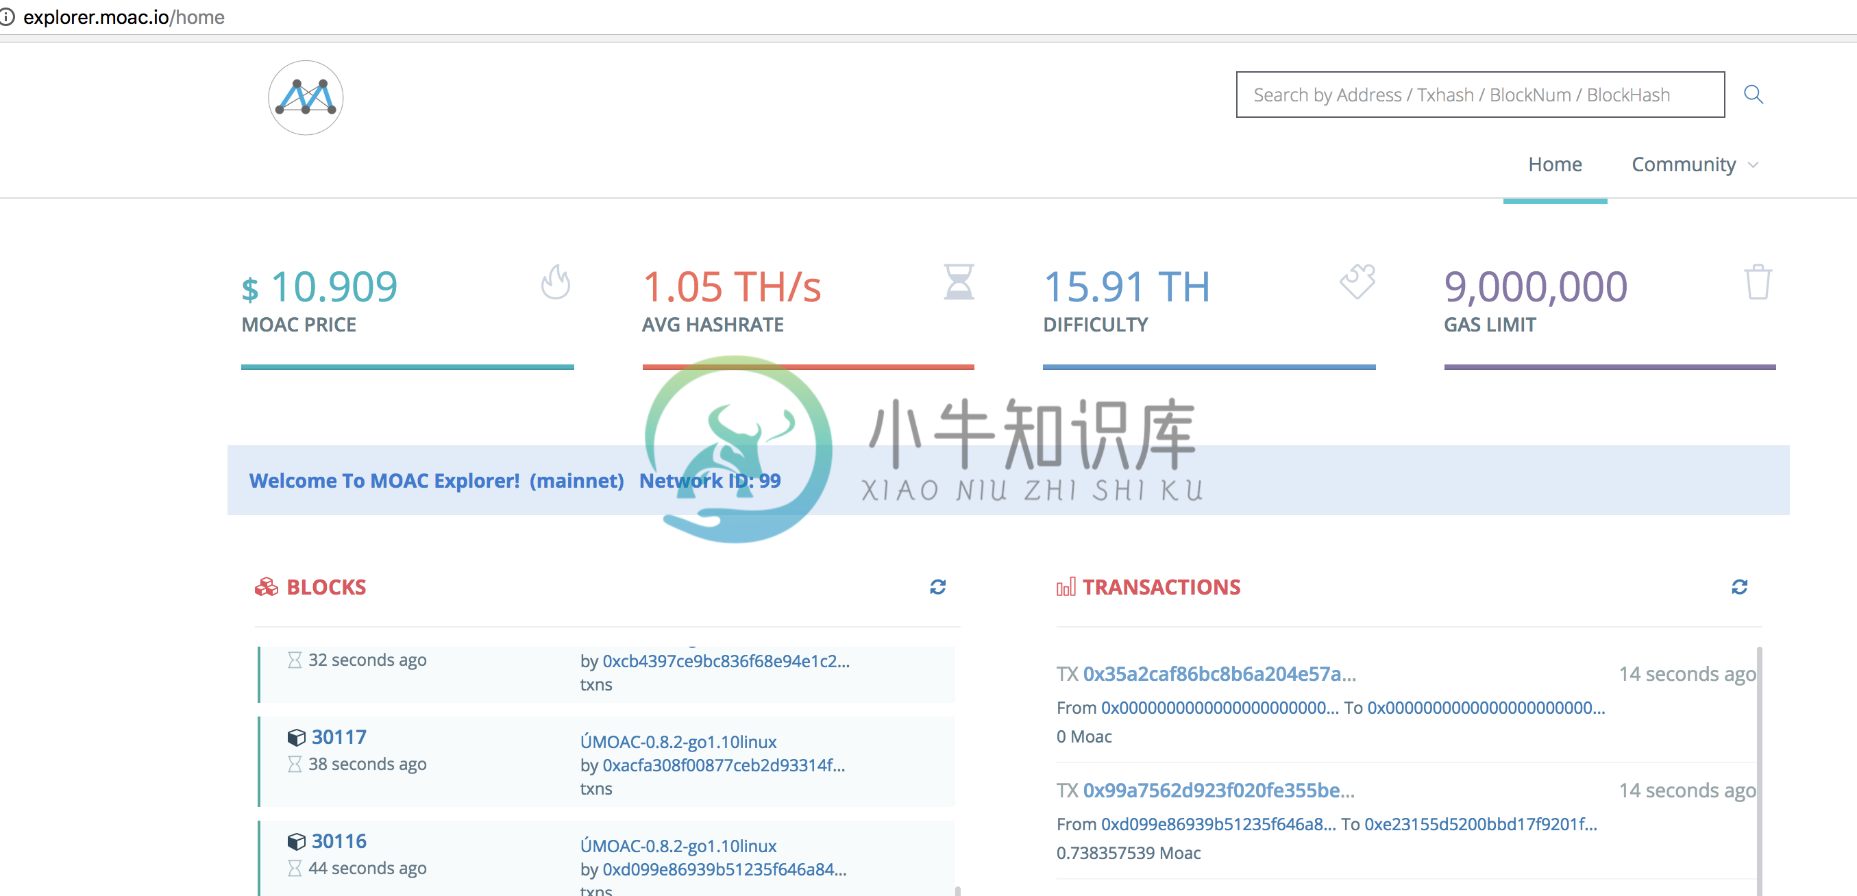Click the GAS LIMIT label
The width and height of the screenshot is (1857, 896).
1489,325
